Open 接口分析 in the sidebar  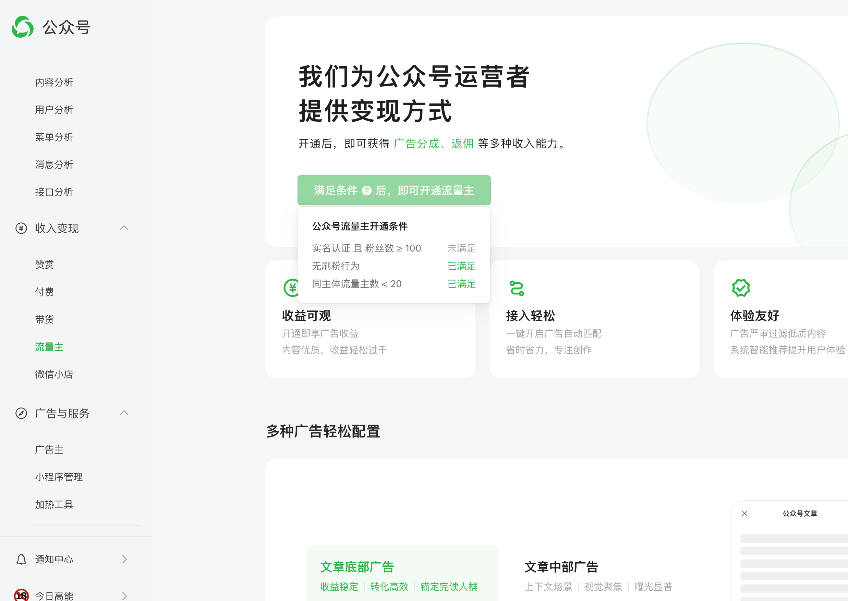pos(54,192)
